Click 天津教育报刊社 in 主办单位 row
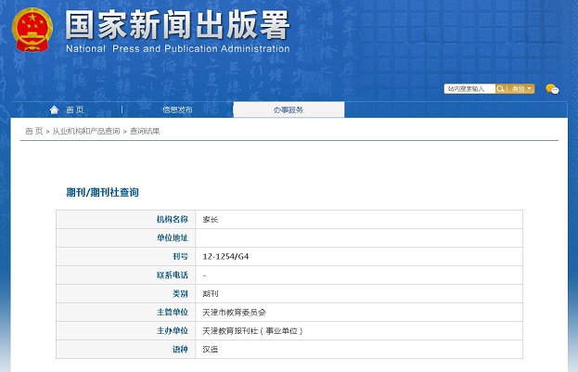 tap(252, 330)
